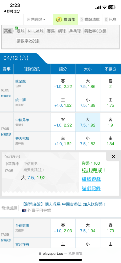Image resolution: width=121 pixels, height=263 pixels.
Task: Tap the avatar icon beside 外賣仔何金銀
Action: [x=24, y=210]
